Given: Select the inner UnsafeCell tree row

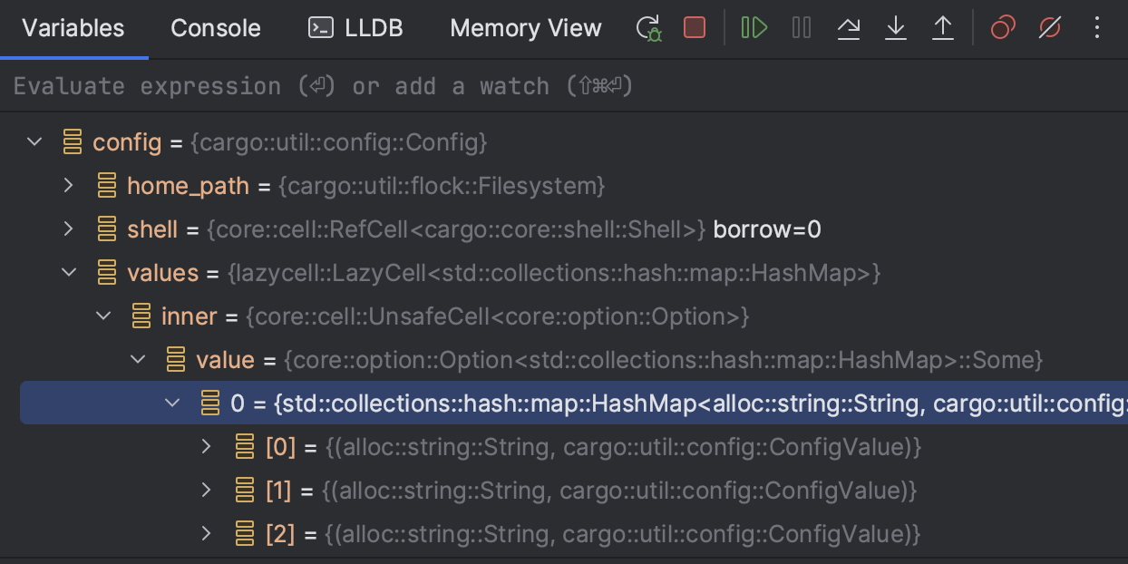Looking at the screenshot, I should click(190, 316).
